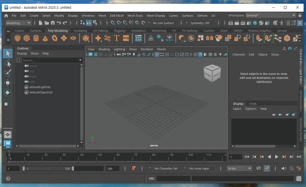
Task: Open the No Character Set dropdown
Action: [x=166, y=168]
